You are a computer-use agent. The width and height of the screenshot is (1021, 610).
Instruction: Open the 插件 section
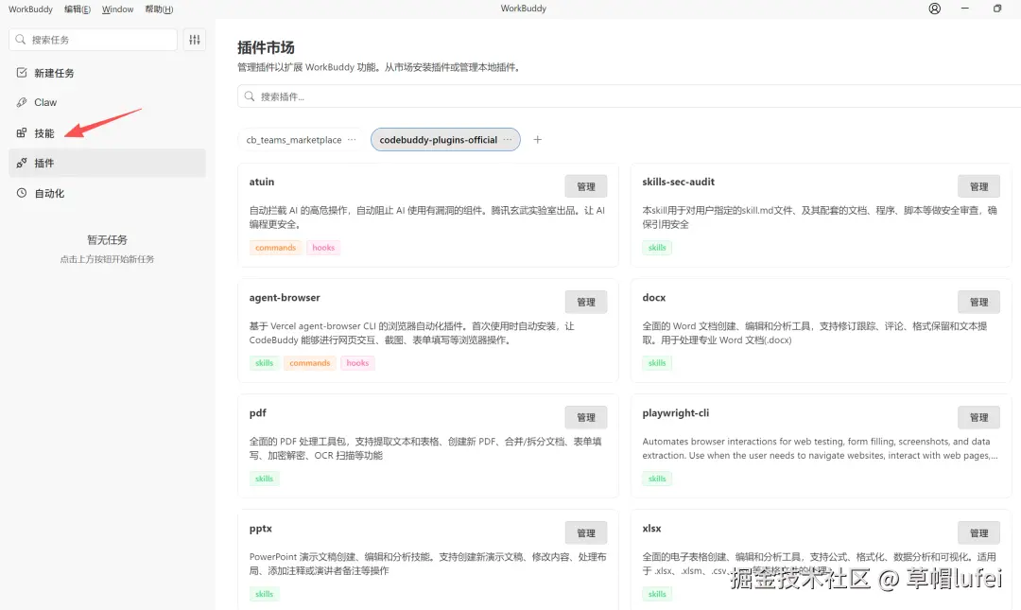[x=108, y=163]
